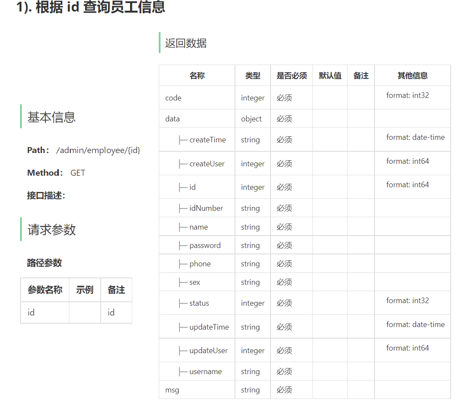This screenshot has height=404, width=461.
Task: Click the "data" field name
Action: pyautogui.click(x=173, y=118)
